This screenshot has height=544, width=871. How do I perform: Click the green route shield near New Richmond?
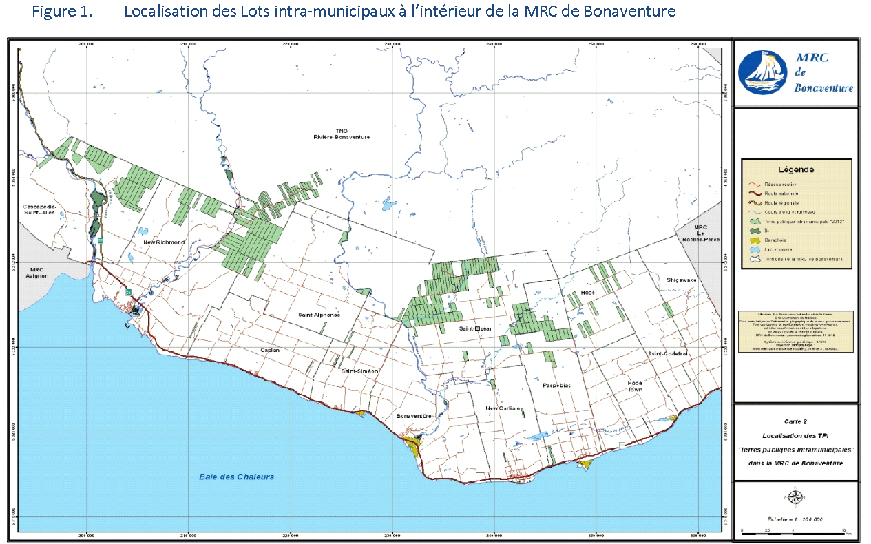[x=101, y=240]
